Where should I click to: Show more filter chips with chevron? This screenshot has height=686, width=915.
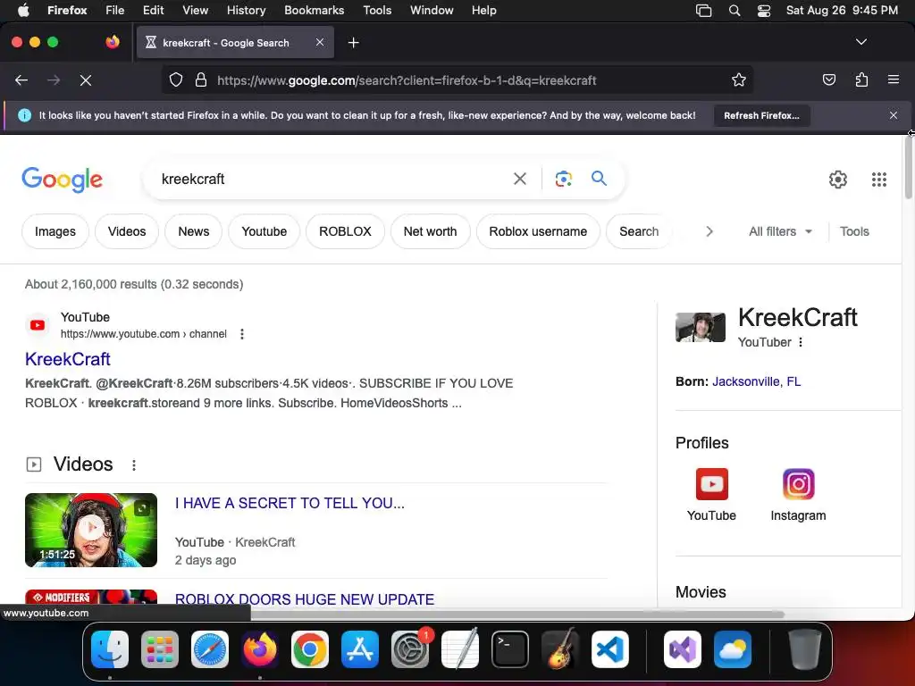[709, 231]
